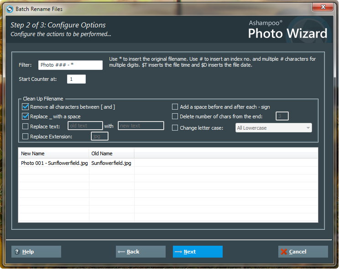The height and width of the screenshot is (269, 339).
Task: Open the All Lowercase letter case dropdown
Action: point(273,128)
